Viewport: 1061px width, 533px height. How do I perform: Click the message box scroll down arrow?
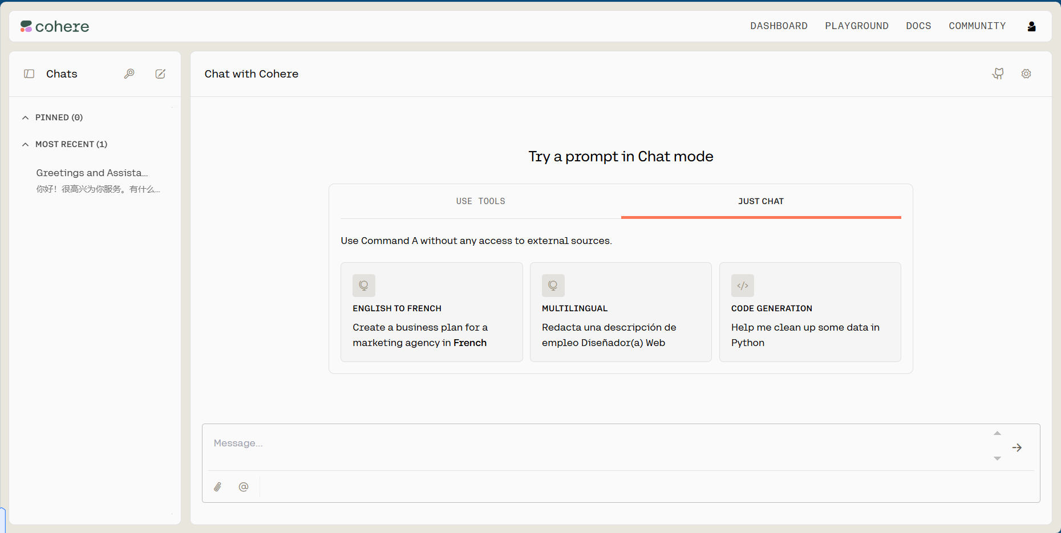pos(997,458)
